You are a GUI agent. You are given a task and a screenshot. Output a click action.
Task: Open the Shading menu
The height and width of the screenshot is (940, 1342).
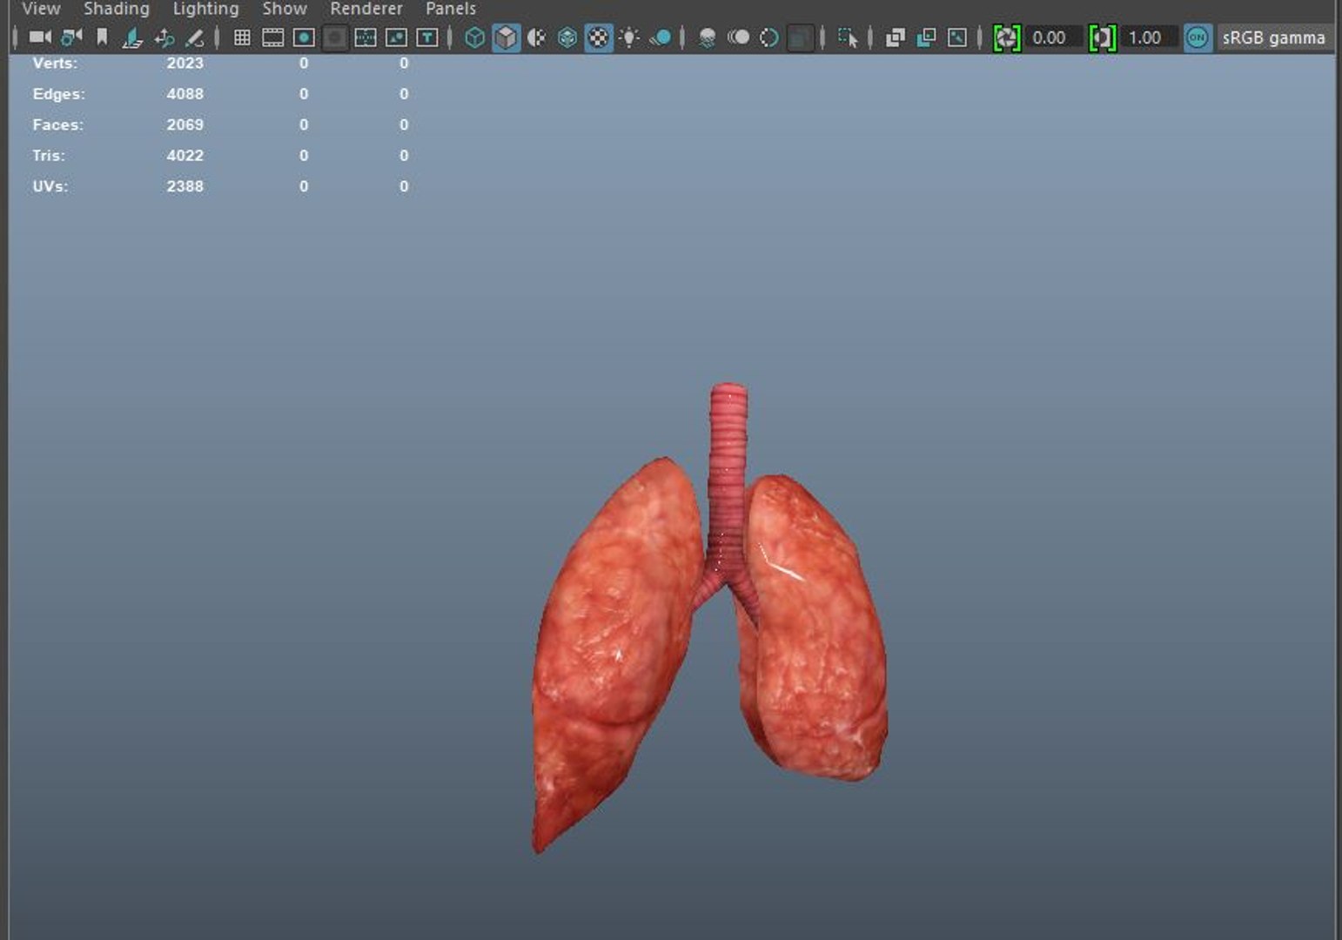(x=117, y=9)
